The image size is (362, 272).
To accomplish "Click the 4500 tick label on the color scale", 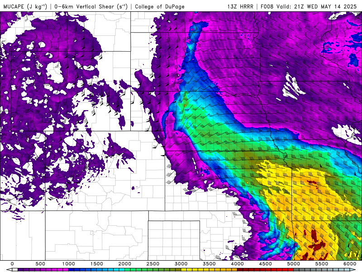I will coord(266,264).
